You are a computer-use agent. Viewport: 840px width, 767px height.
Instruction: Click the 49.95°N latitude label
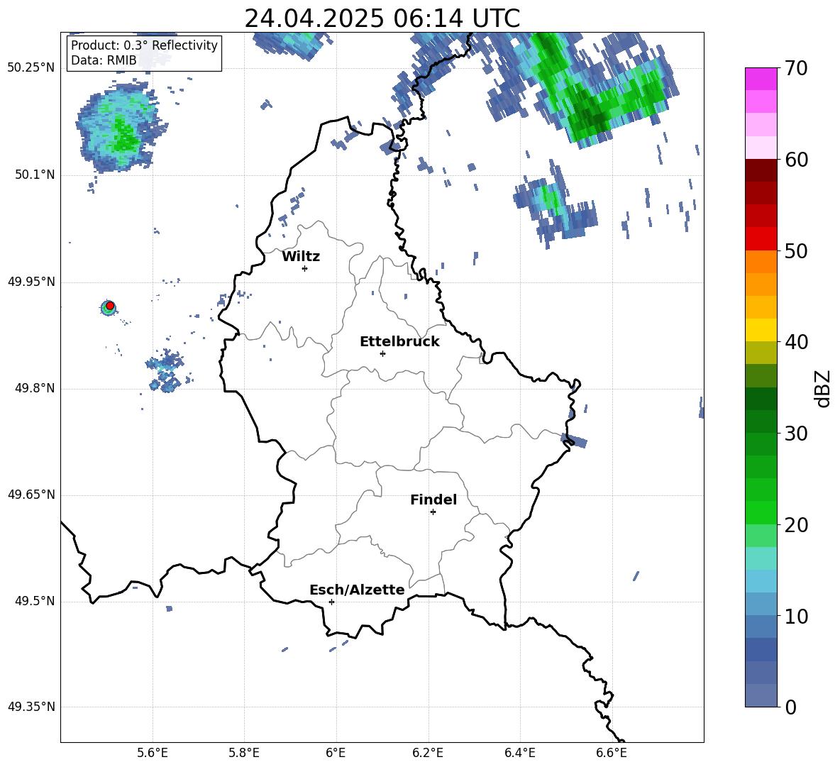click(31, 282)
